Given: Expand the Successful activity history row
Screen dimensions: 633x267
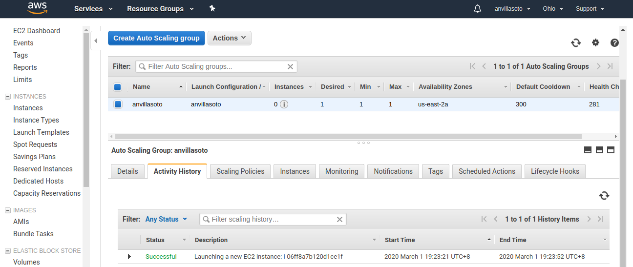Looking at the screenshot, I should (x=129, y=256).
